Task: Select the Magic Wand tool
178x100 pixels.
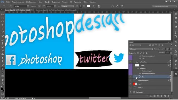Action: [3, 25]
